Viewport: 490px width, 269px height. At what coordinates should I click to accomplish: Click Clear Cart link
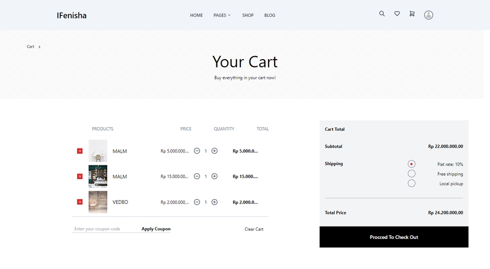coord(254,229)
